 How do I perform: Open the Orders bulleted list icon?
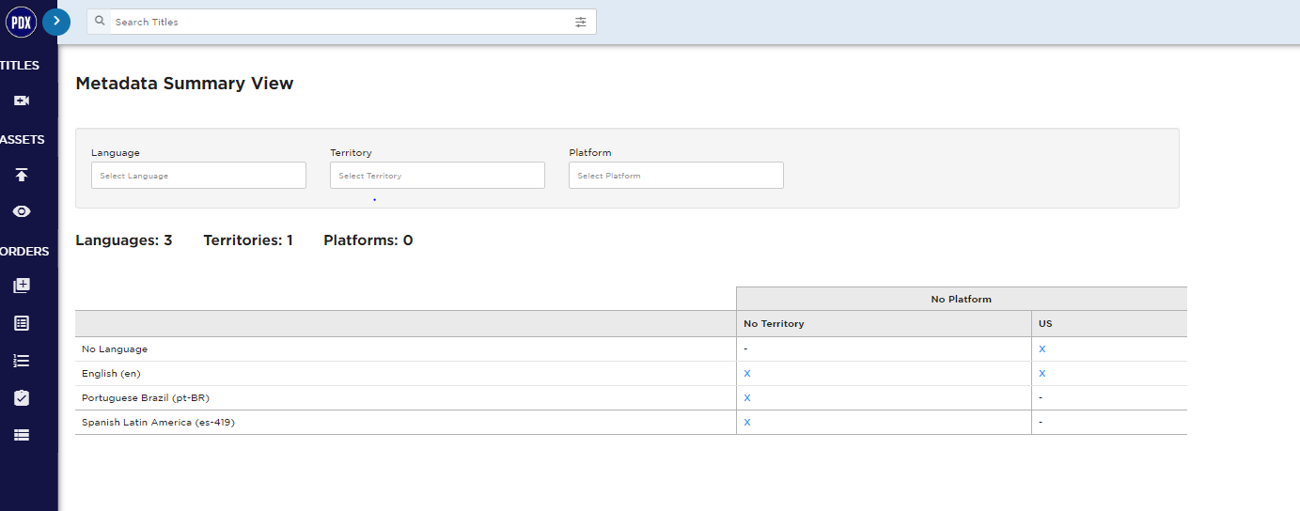click(x=22, y=361)
